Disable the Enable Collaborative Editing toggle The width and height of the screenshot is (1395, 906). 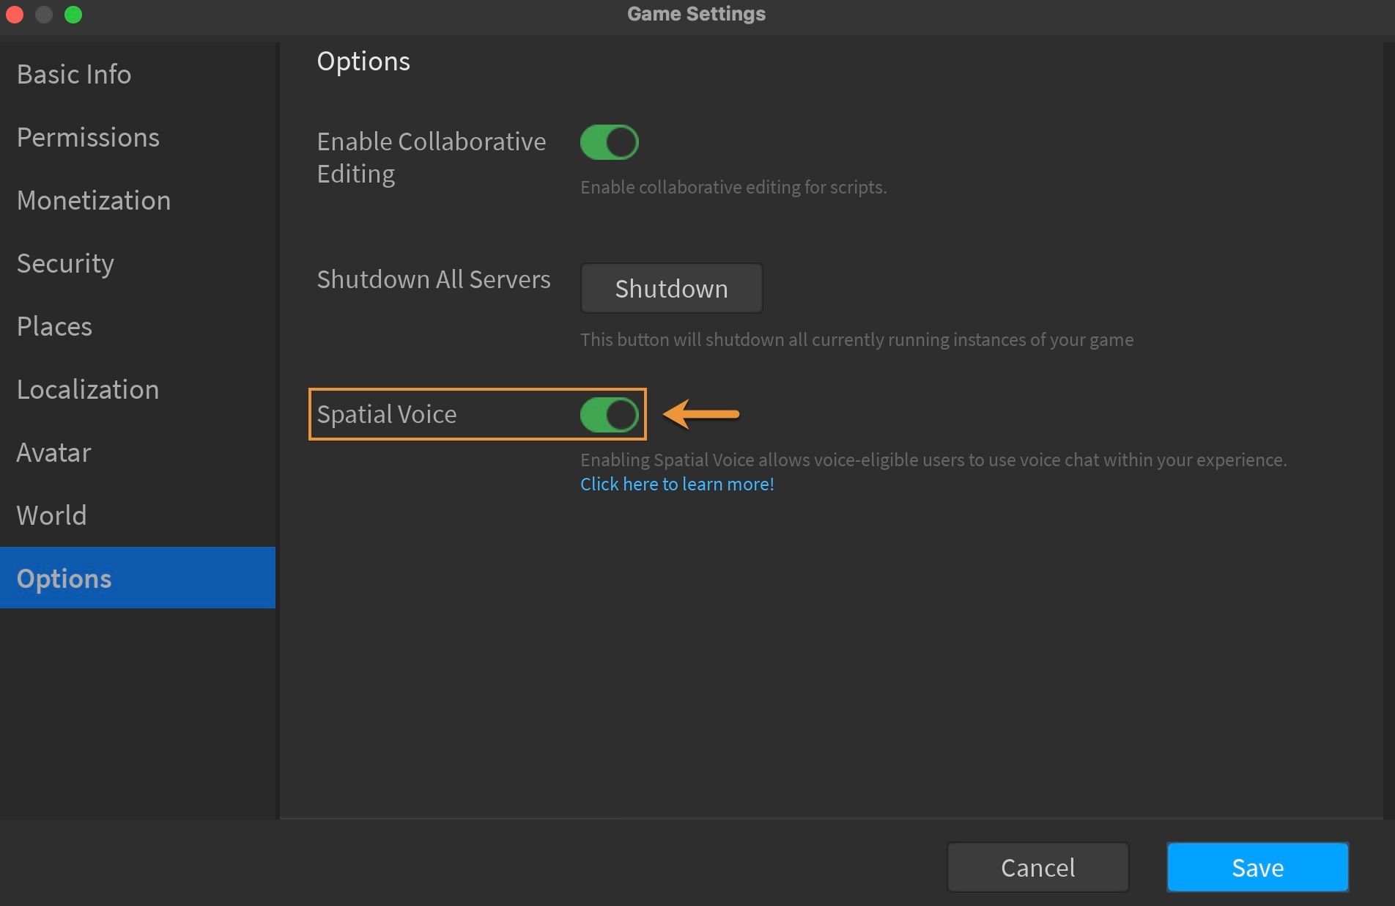tap(609, 142)
